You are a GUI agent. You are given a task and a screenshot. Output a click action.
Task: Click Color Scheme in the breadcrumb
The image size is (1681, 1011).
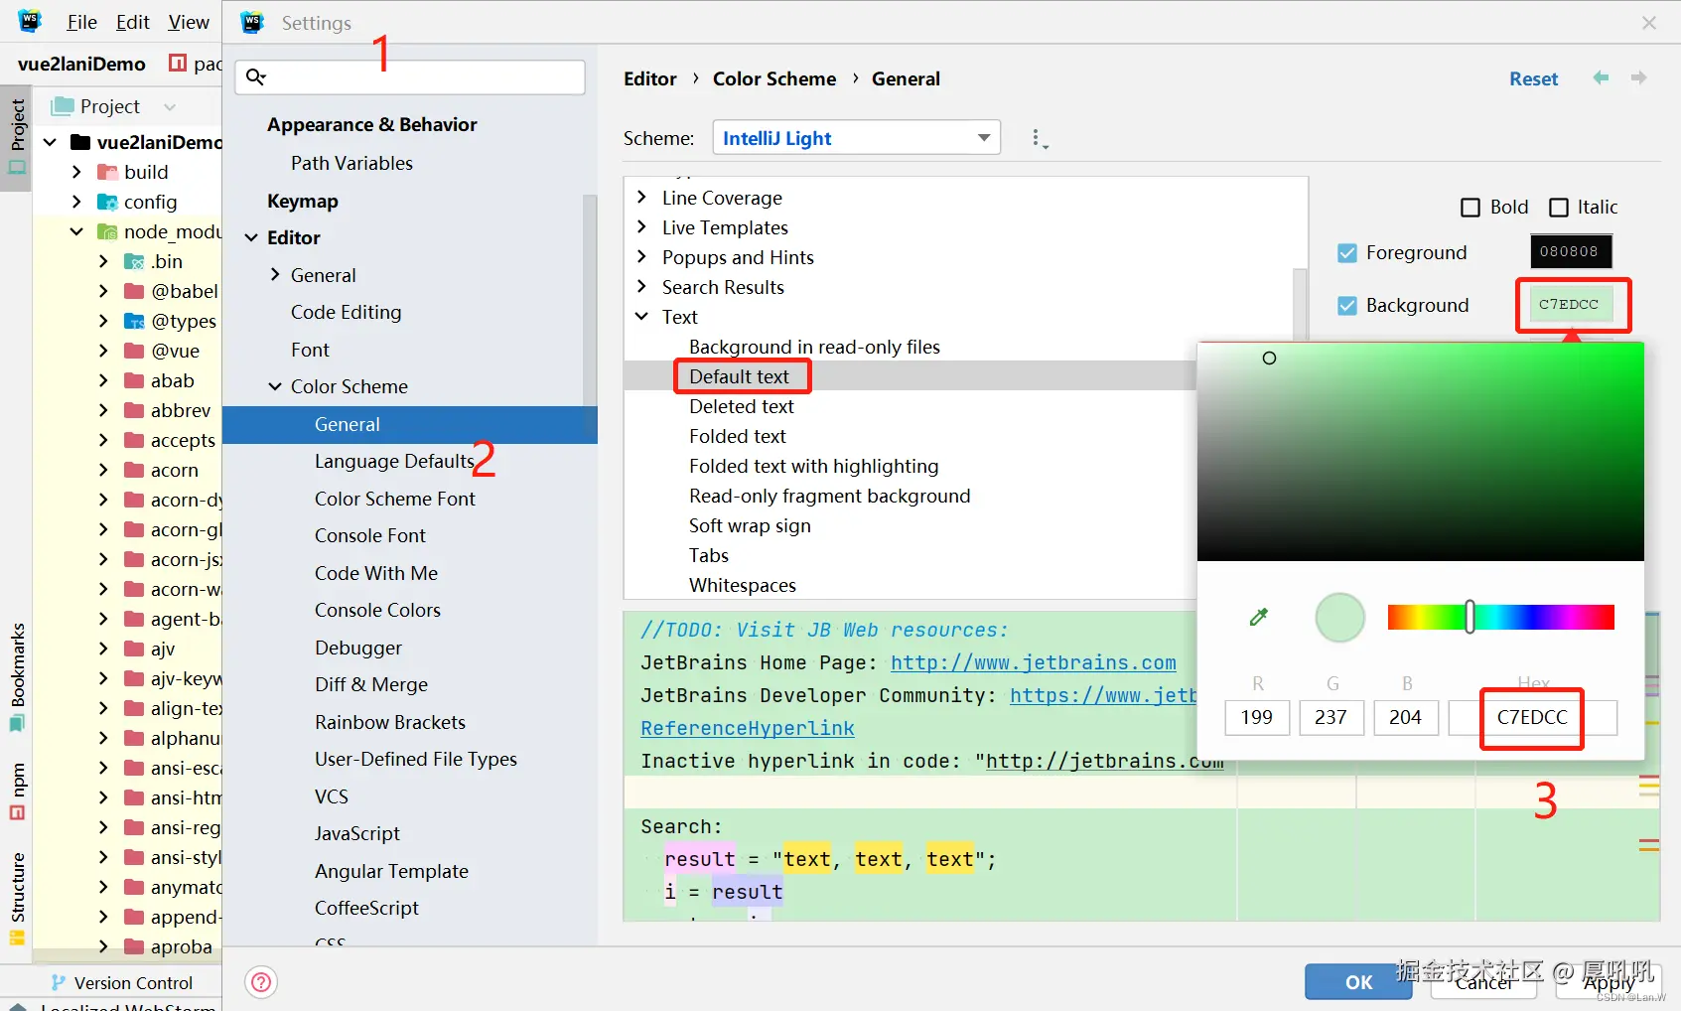click(x=774, y=78)
